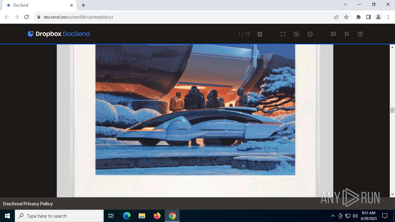Enter fullscreen mode in DocSend viewer
The image size is (395, 222).
click(x=283, y=34)
